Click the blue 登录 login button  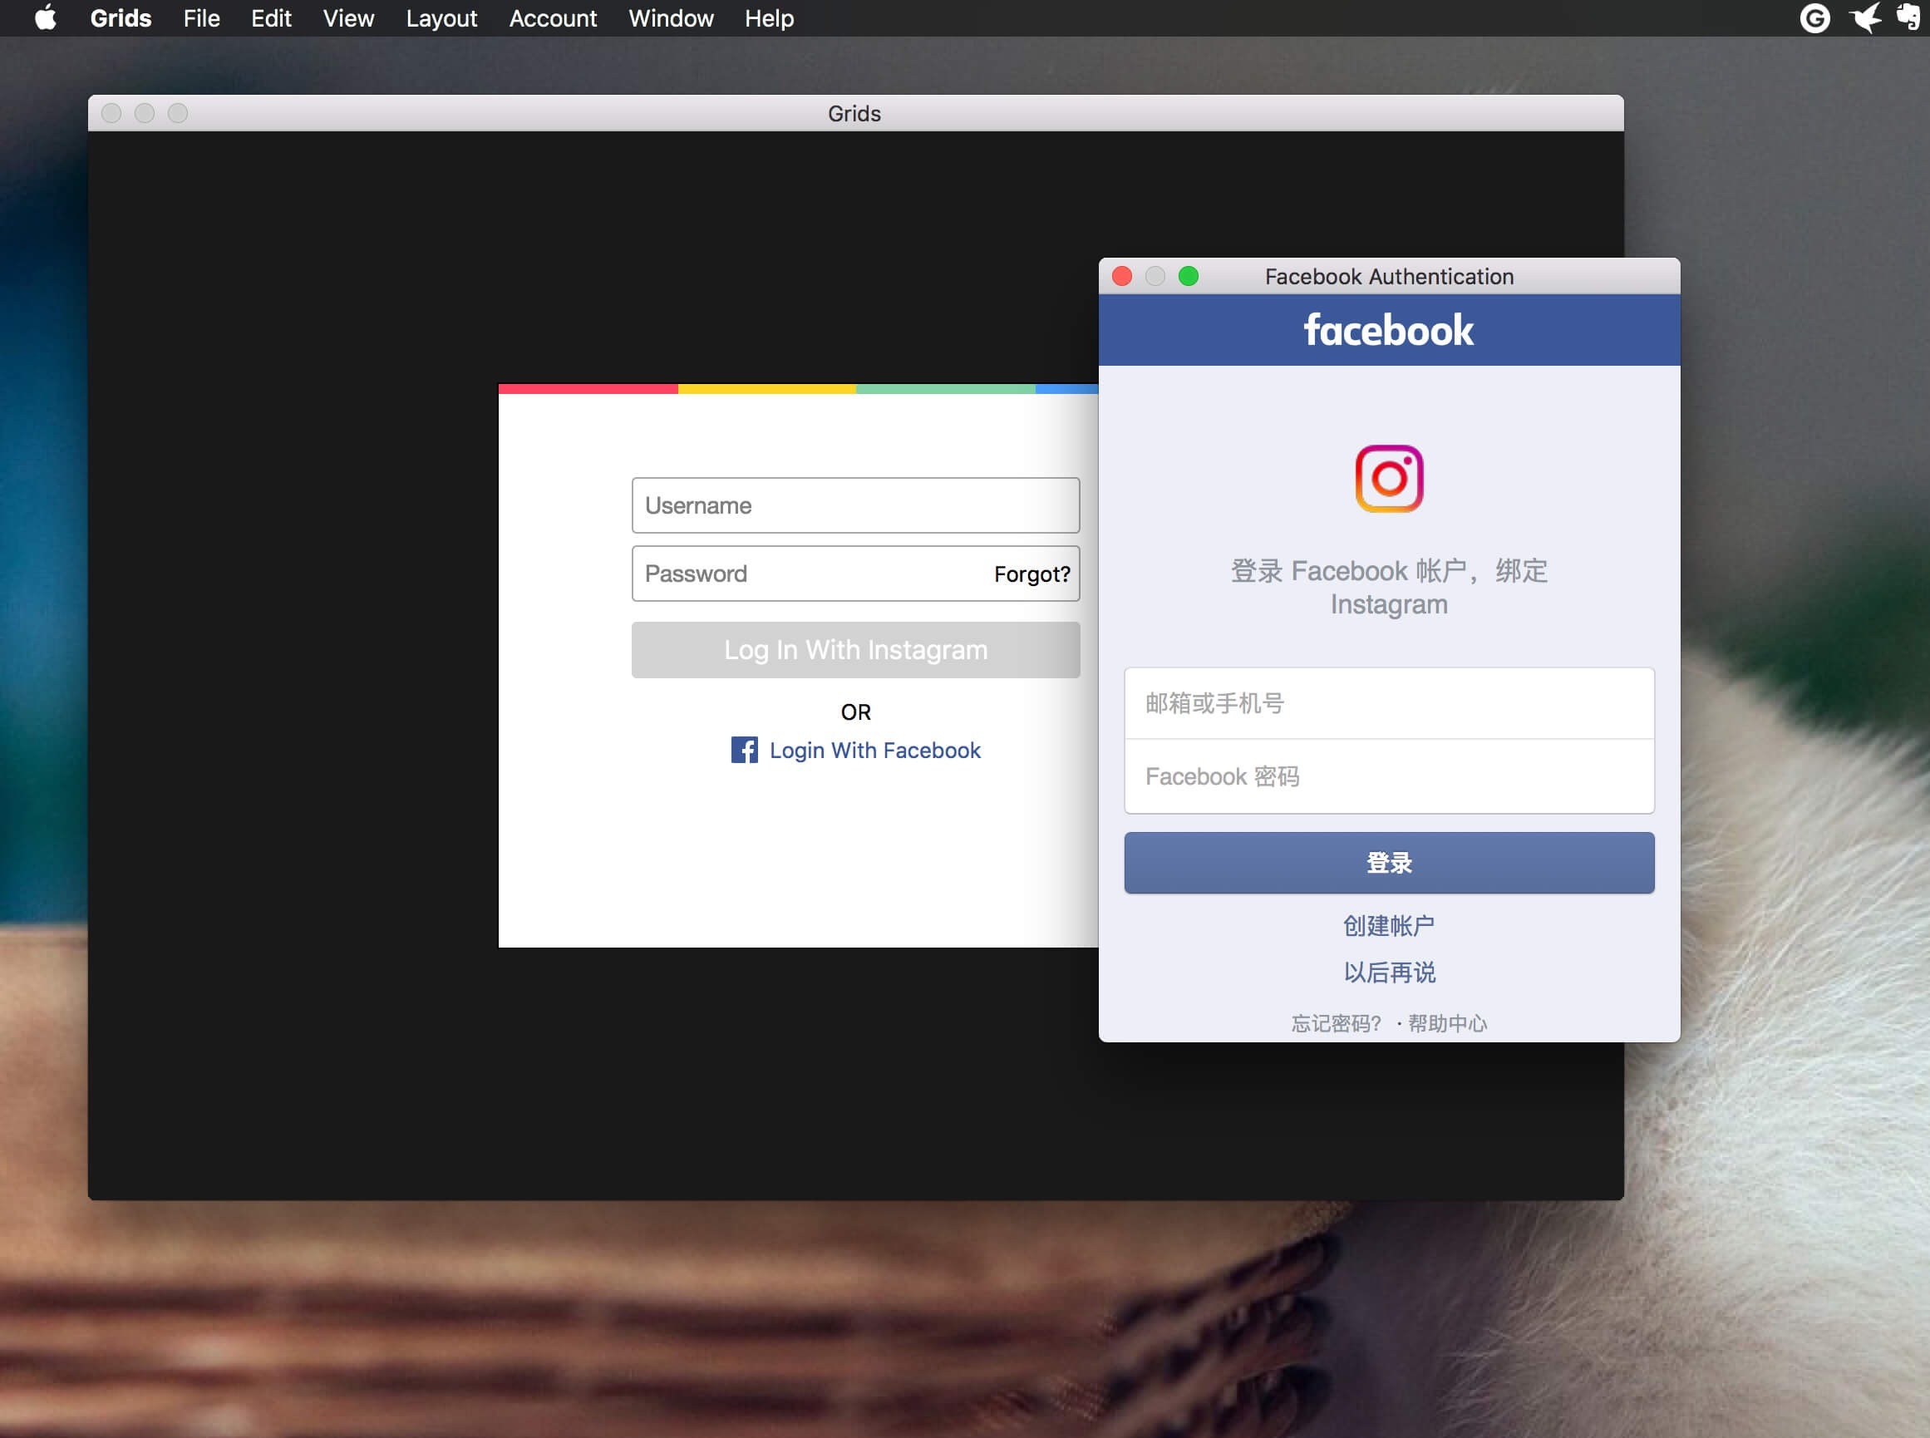pos(1389,863)
